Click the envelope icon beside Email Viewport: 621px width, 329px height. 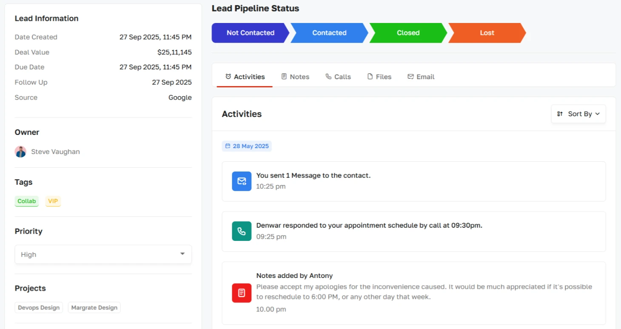point(410,76)
